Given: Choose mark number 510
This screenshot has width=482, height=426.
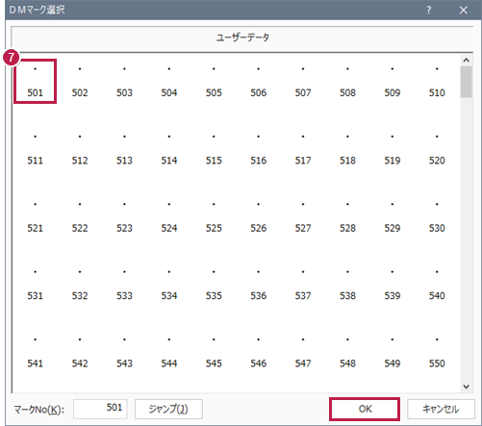Looking at the screenshot, I should 437,81.
